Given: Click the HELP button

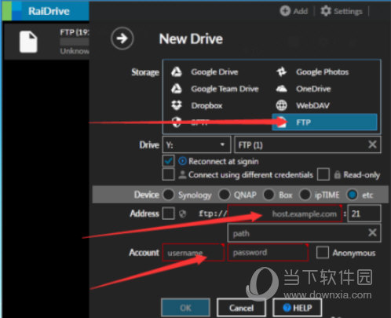Looking at the screenshot, I should click(298, 308).
